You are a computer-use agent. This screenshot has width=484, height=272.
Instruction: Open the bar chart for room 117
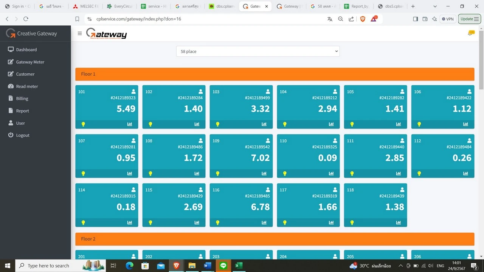(x=331, y=223)
